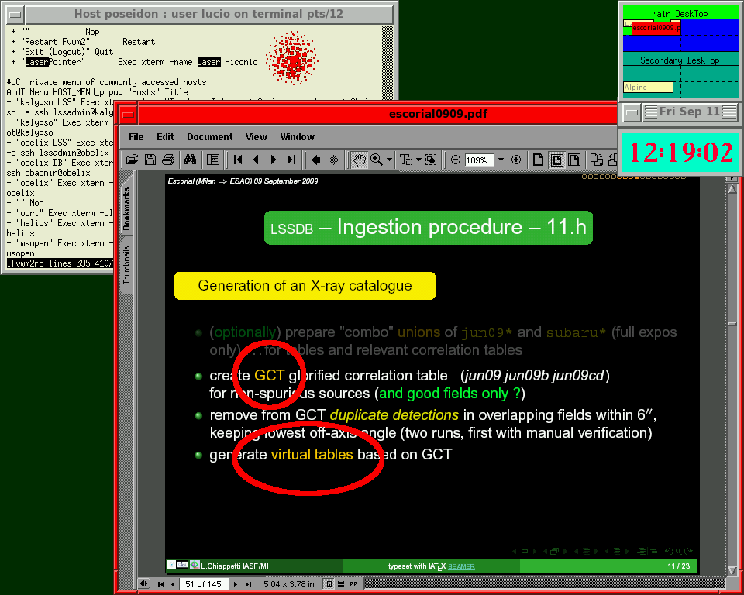Viewport: 744px width, 595px height.
Task: Select escorial0909 window in desktop pager
Action: pyautogui.click(x=656, y=28)
